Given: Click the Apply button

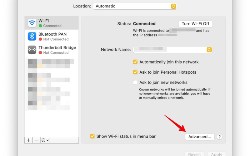Looking at the screenshot, I should [217, 154].
